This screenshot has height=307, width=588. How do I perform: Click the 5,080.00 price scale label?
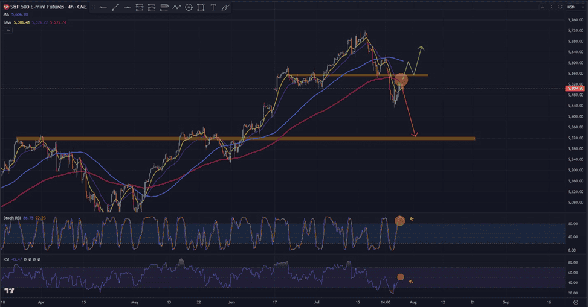(576, 203)
